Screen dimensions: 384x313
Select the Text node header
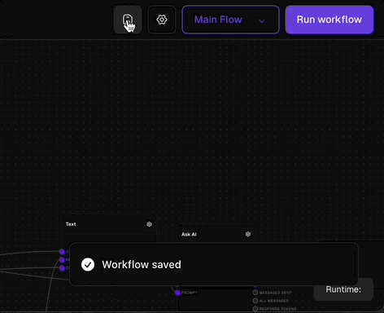109,224
